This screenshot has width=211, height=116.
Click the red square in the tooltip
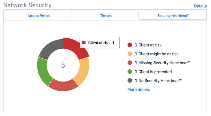(84, 43)
